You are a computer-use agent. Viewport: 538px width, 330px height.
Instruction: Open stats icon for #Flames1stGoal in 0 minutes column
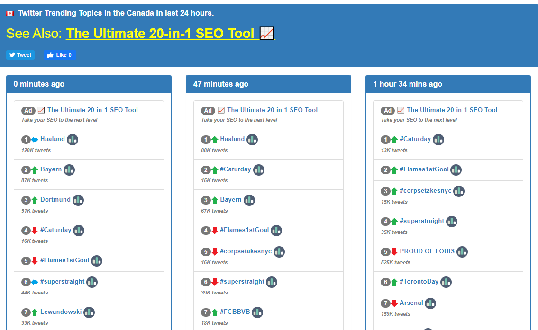click(x=96, y=261)
